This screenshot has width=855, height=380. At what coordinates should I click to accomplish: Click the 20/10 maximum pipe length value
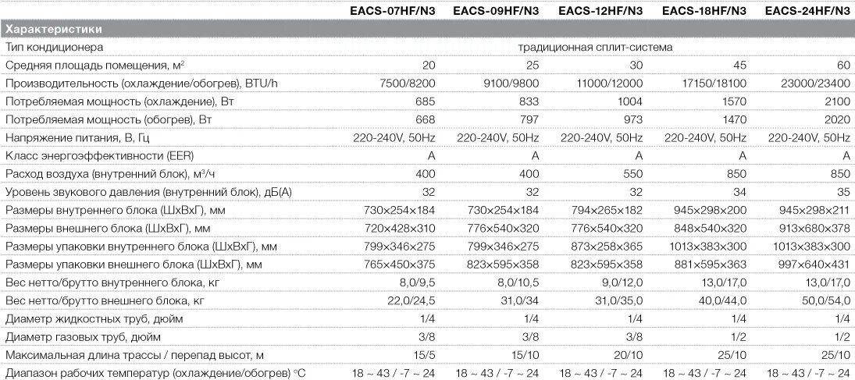click(629, 356)
